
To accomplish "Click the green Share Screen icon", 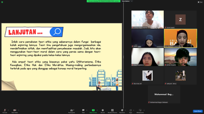I will pyautogui.click(x=93, y=110).
